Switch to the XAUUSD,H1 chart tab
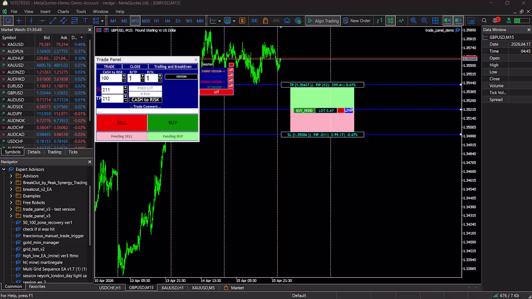Image resolution: width=532 pixels, height=299 pixels. 172,288
